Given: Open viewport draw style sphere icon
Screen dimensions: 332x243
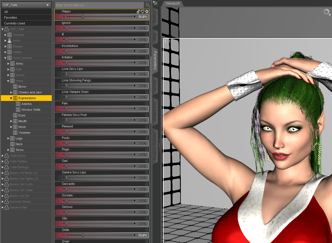Looking at the screenshot, I should (x=327, y=12).
